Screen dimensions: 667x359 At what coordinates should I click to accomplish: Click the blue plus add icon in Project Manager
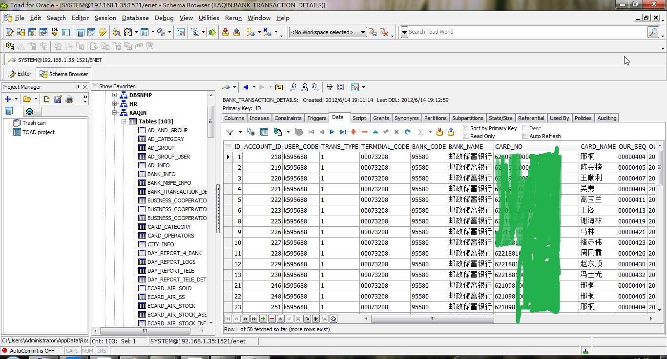pyautogui.click(x=7, y=99)
